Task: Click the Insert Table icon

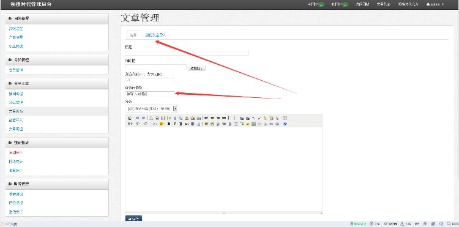Action: coord(236,124)
